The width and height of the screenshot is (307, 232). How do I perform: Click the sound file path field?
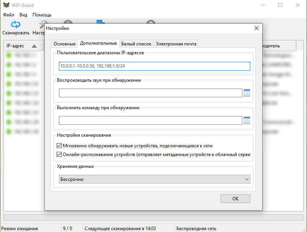(150, 93)
